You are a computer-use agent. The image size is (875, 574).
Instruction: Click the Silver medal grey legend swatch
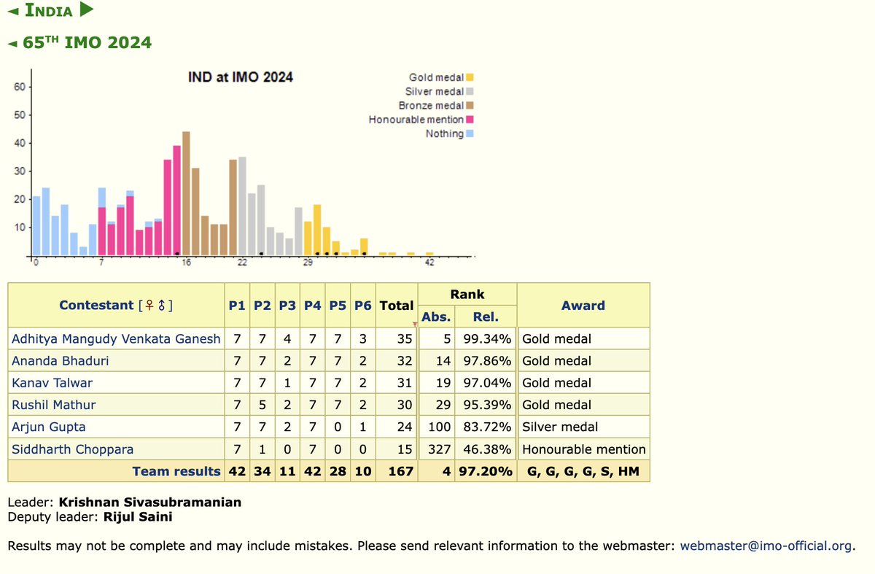[x=470, y=91]
